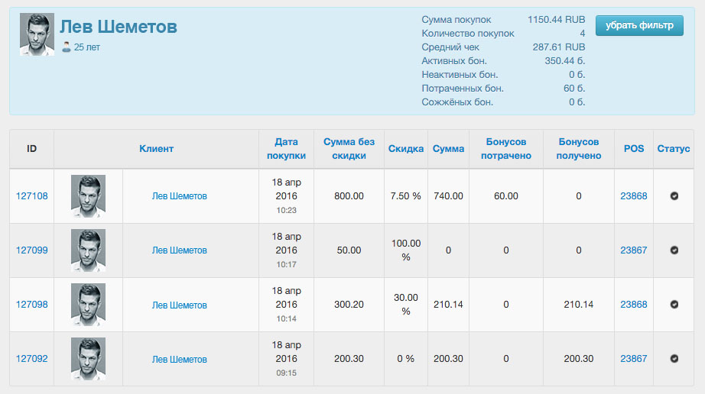Click the person icon beside 25 лет

tap(66, 47)
